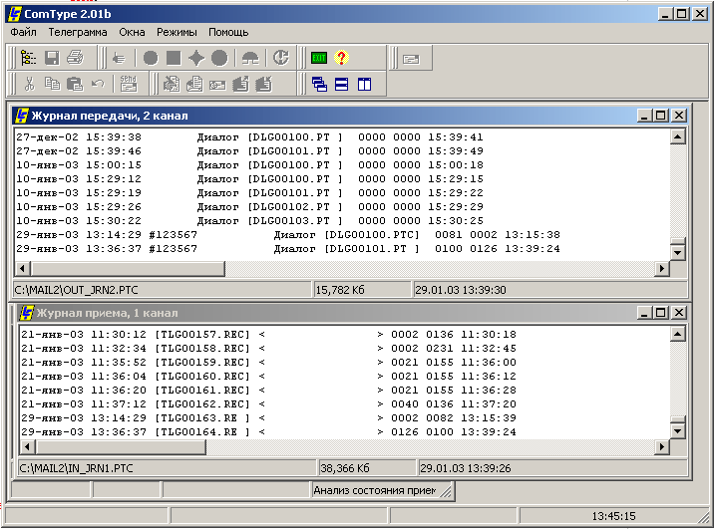Click the folder with outgoing arrow icon
This screenshot has height=529, width=716.
pos(240,84)
